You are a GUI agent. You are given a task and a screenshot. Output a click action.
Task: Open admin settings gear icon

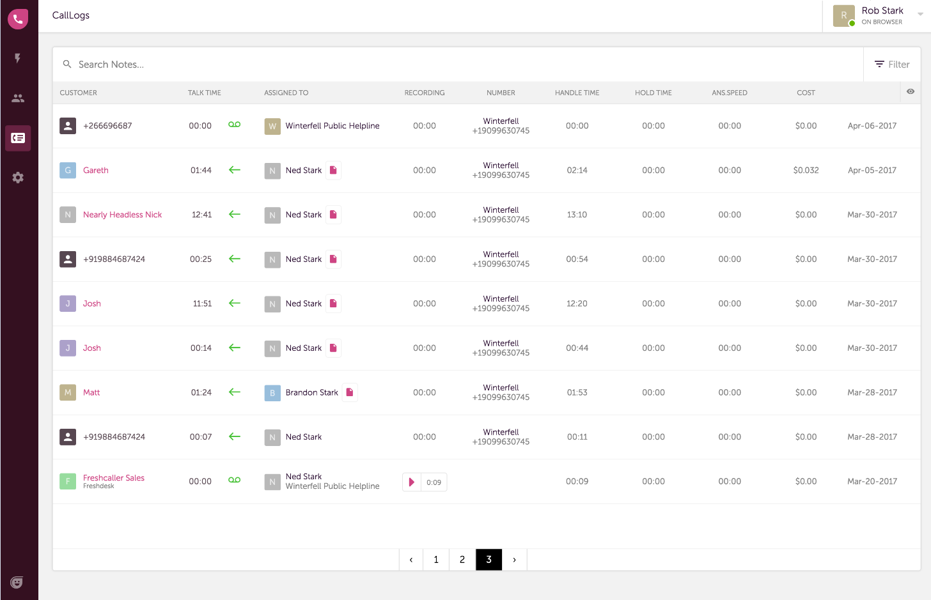click(x=18, y=178)
